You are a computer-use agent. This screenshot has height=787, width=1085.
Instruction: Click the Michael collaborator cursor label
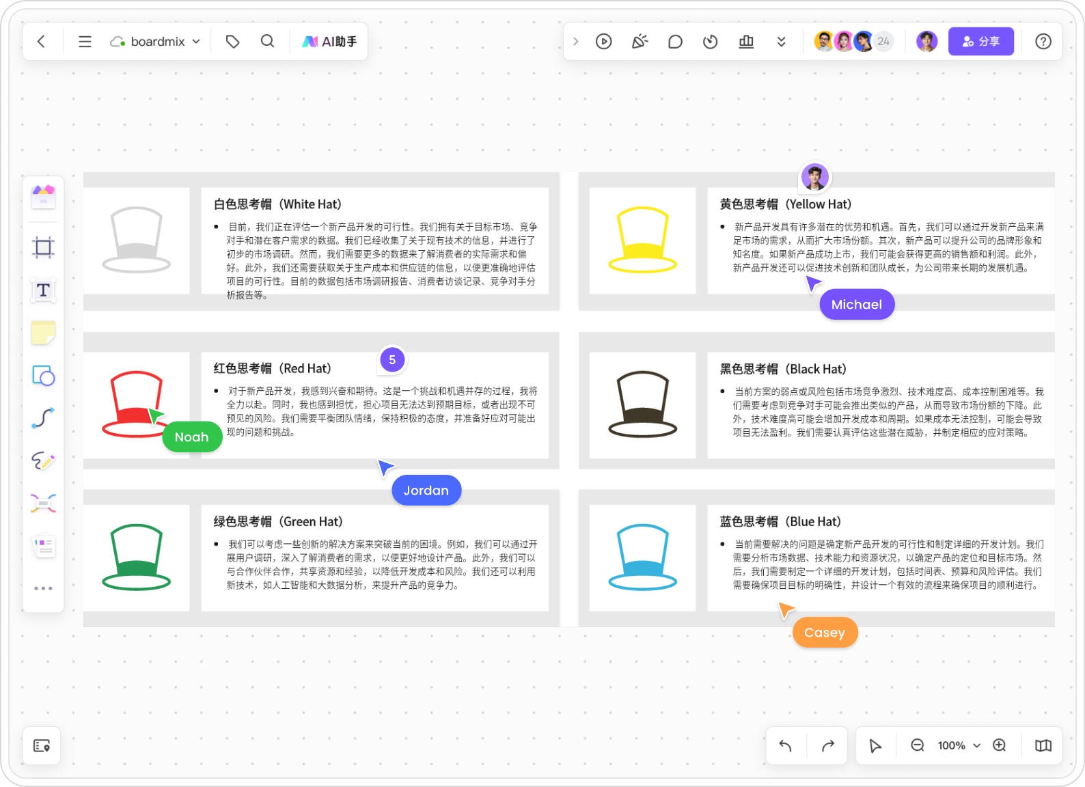pyautogui.click(x=857, y=305)
